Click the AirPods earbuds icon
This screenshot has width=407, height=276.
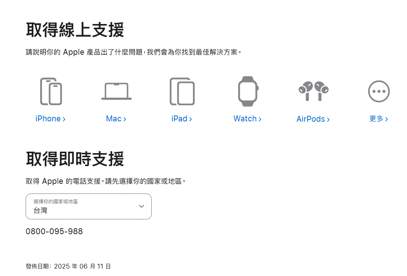[313, 91]
